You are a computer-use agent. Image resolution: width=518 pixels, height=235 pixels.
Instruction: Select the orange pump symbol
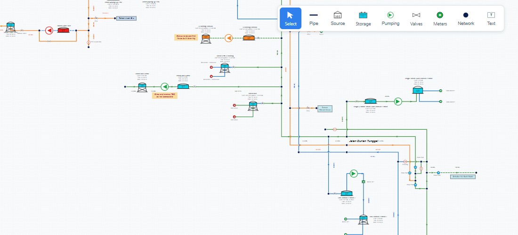point(228,38)
